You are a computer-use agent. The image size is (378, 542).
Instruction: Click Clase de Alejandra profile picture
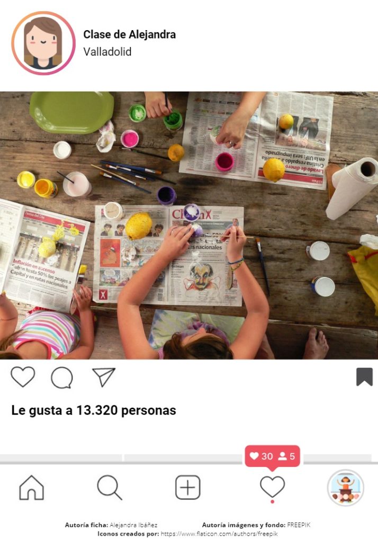pos(43,43)
